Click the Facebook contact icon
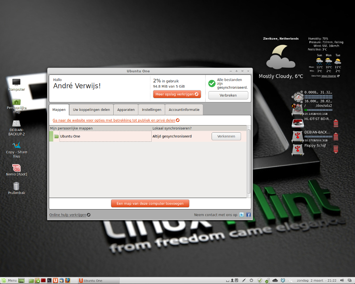 (x=248, y=215)
